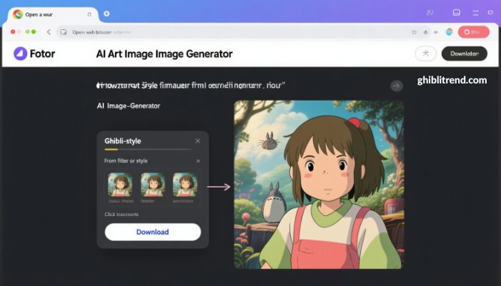501x286 pixels.
Task: Click the address bar site-info icon
Action: [64, 32]
